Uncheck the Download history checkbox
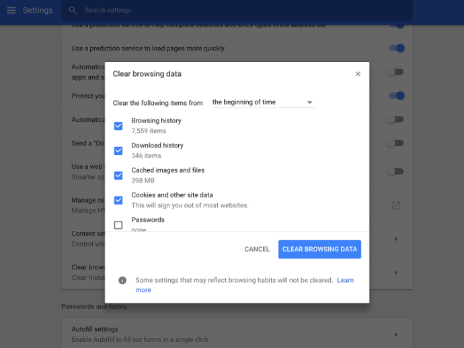 (x=118, y=151)
